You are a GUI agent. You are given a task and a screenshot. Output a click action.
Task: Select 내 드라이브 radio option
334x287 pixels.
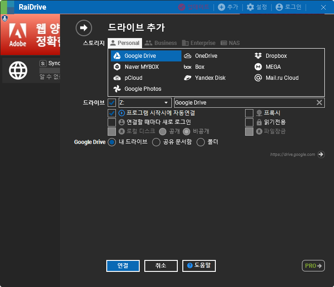coord(112,142)
